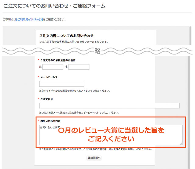The height and width of the screenshot is (169, 195).
Task: Click the red asterisk beside お問い合わせ内容
Action: tap(39, 121)
